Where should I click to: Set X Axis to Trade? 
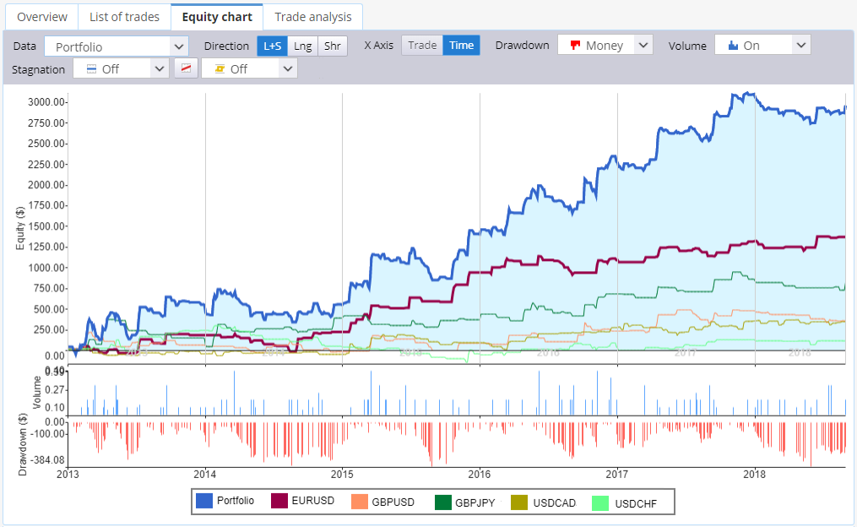tap(422, 46)
